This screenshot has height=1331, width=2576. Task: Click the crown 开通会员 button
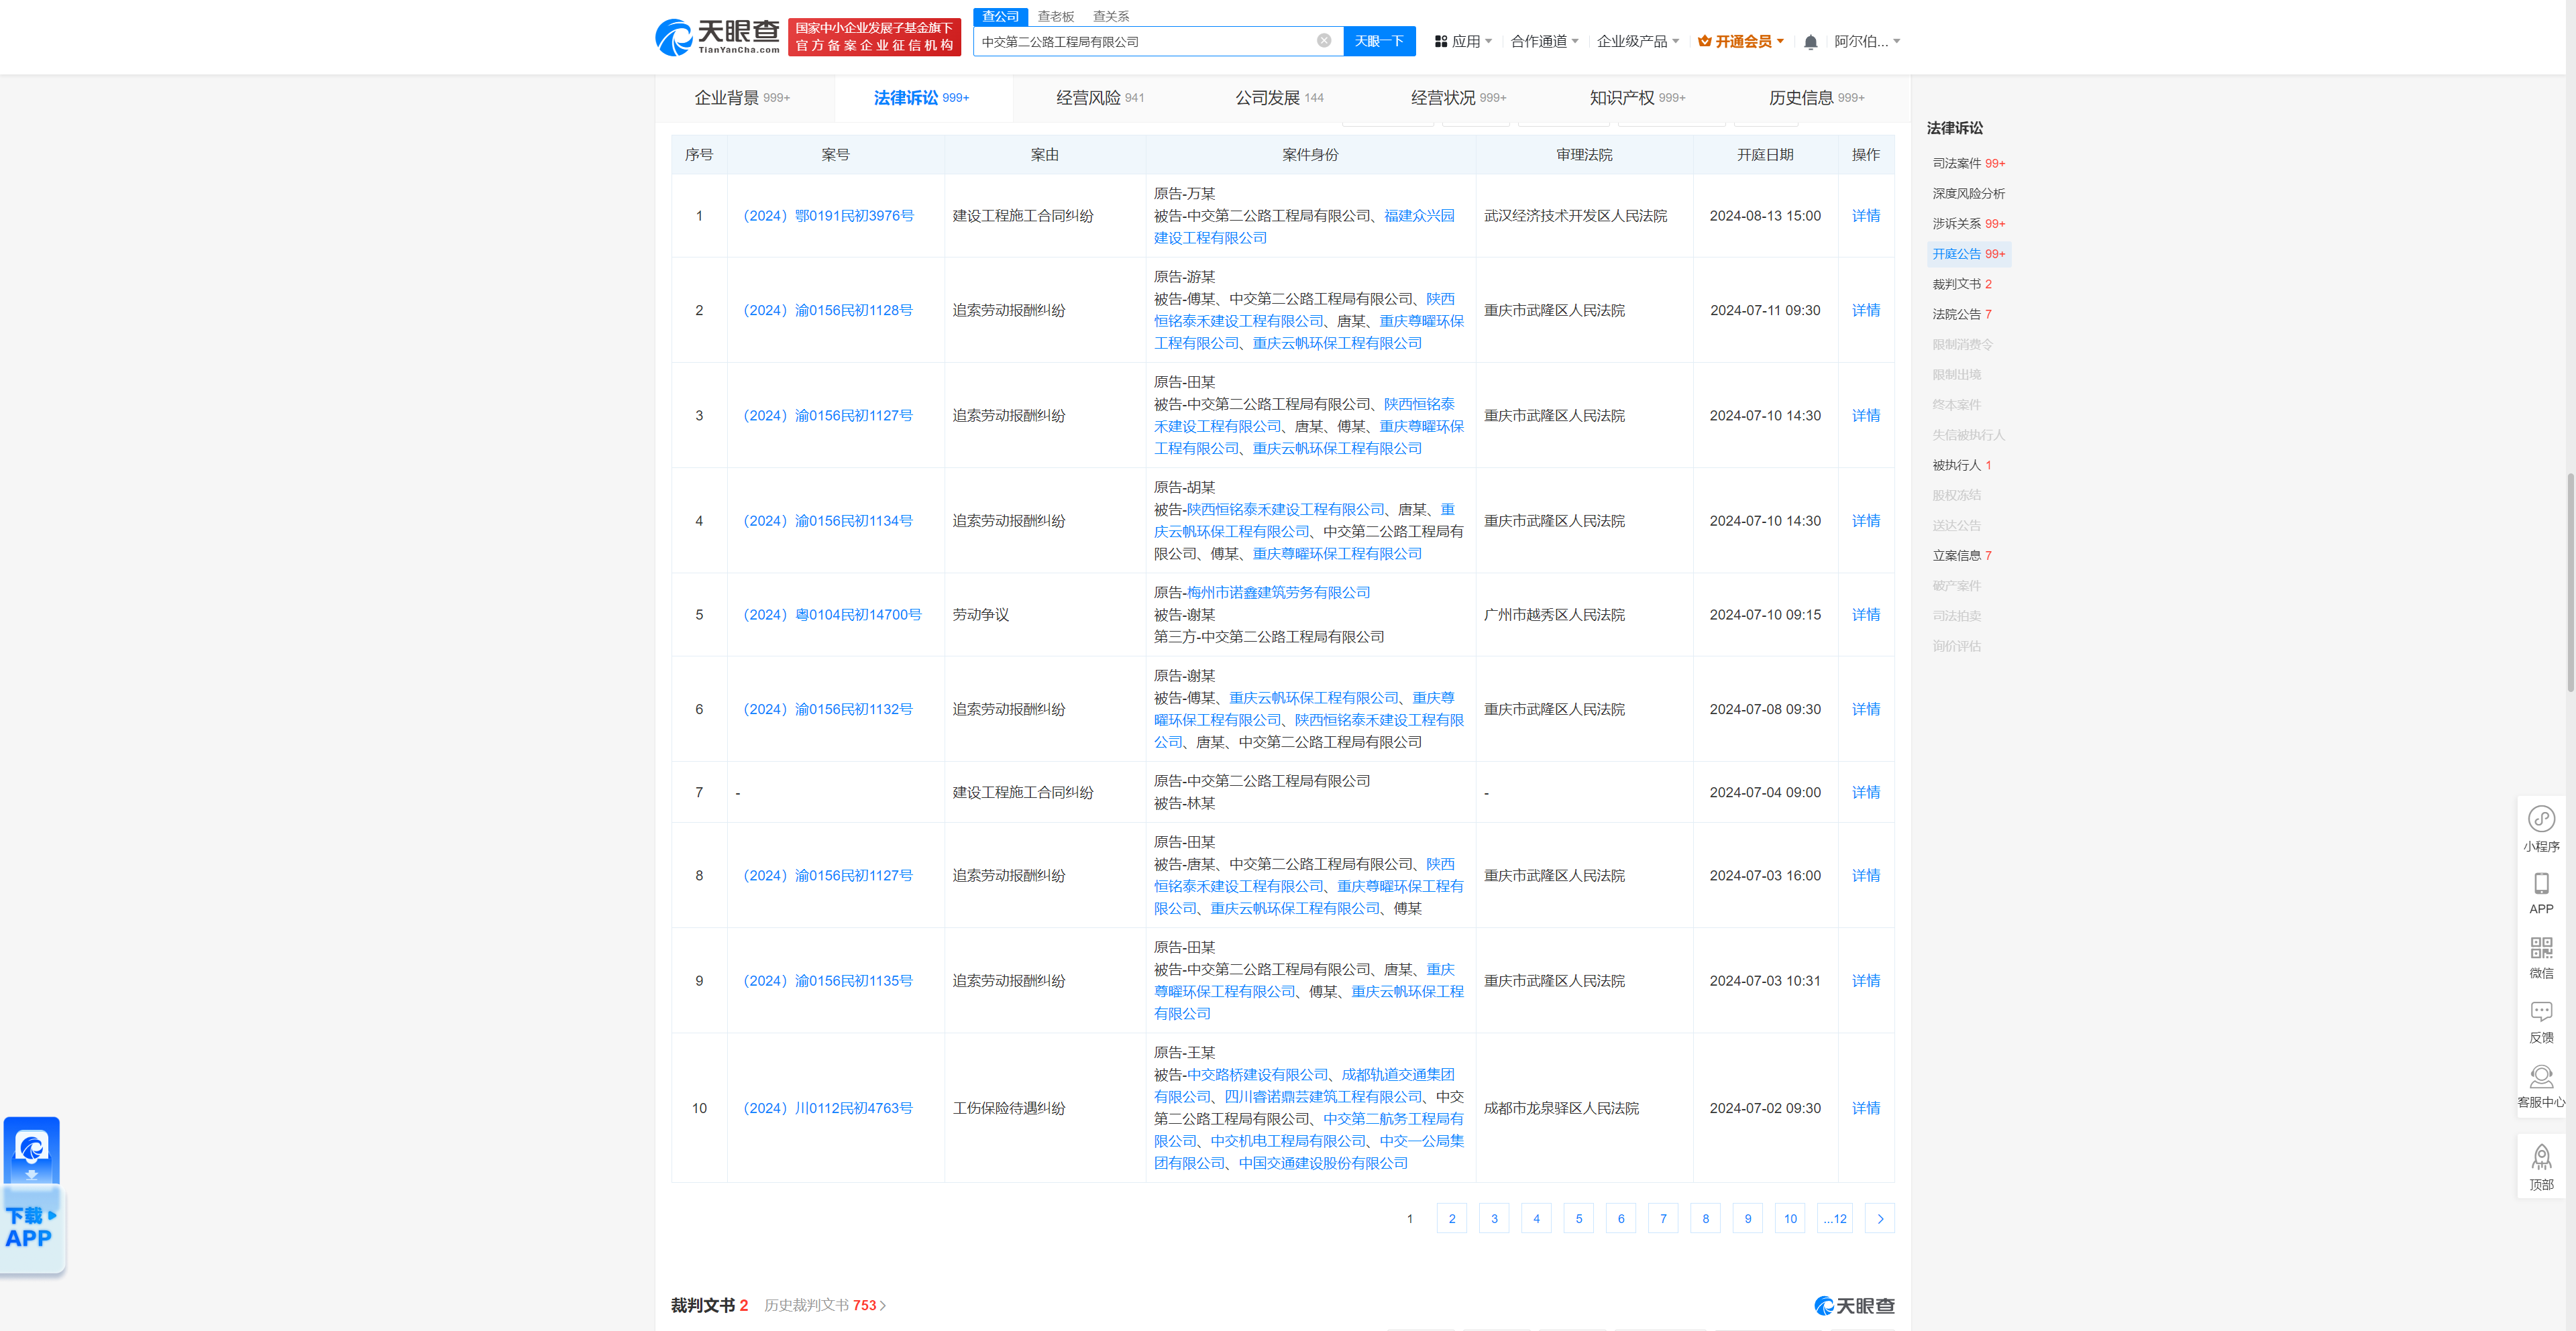coord(1741,41)
